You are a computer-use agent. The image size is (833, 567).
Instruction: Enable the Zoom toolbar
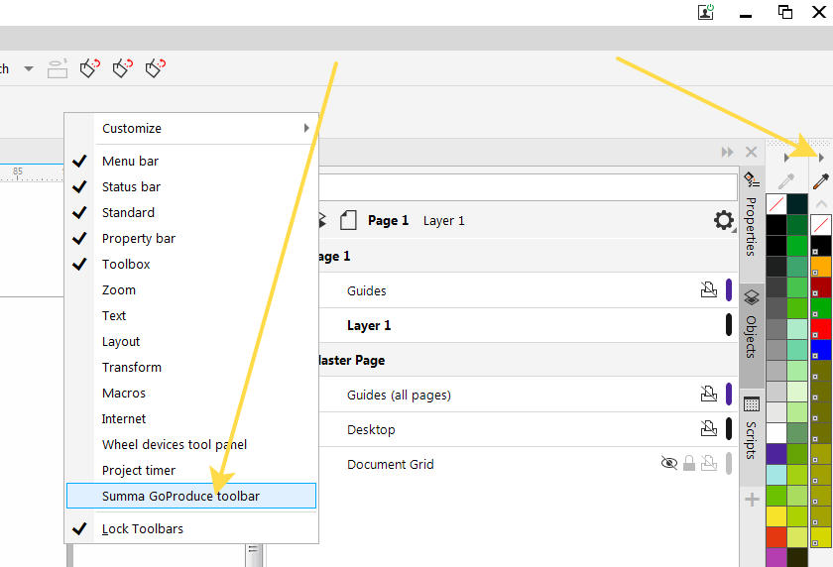pos(191,289)
